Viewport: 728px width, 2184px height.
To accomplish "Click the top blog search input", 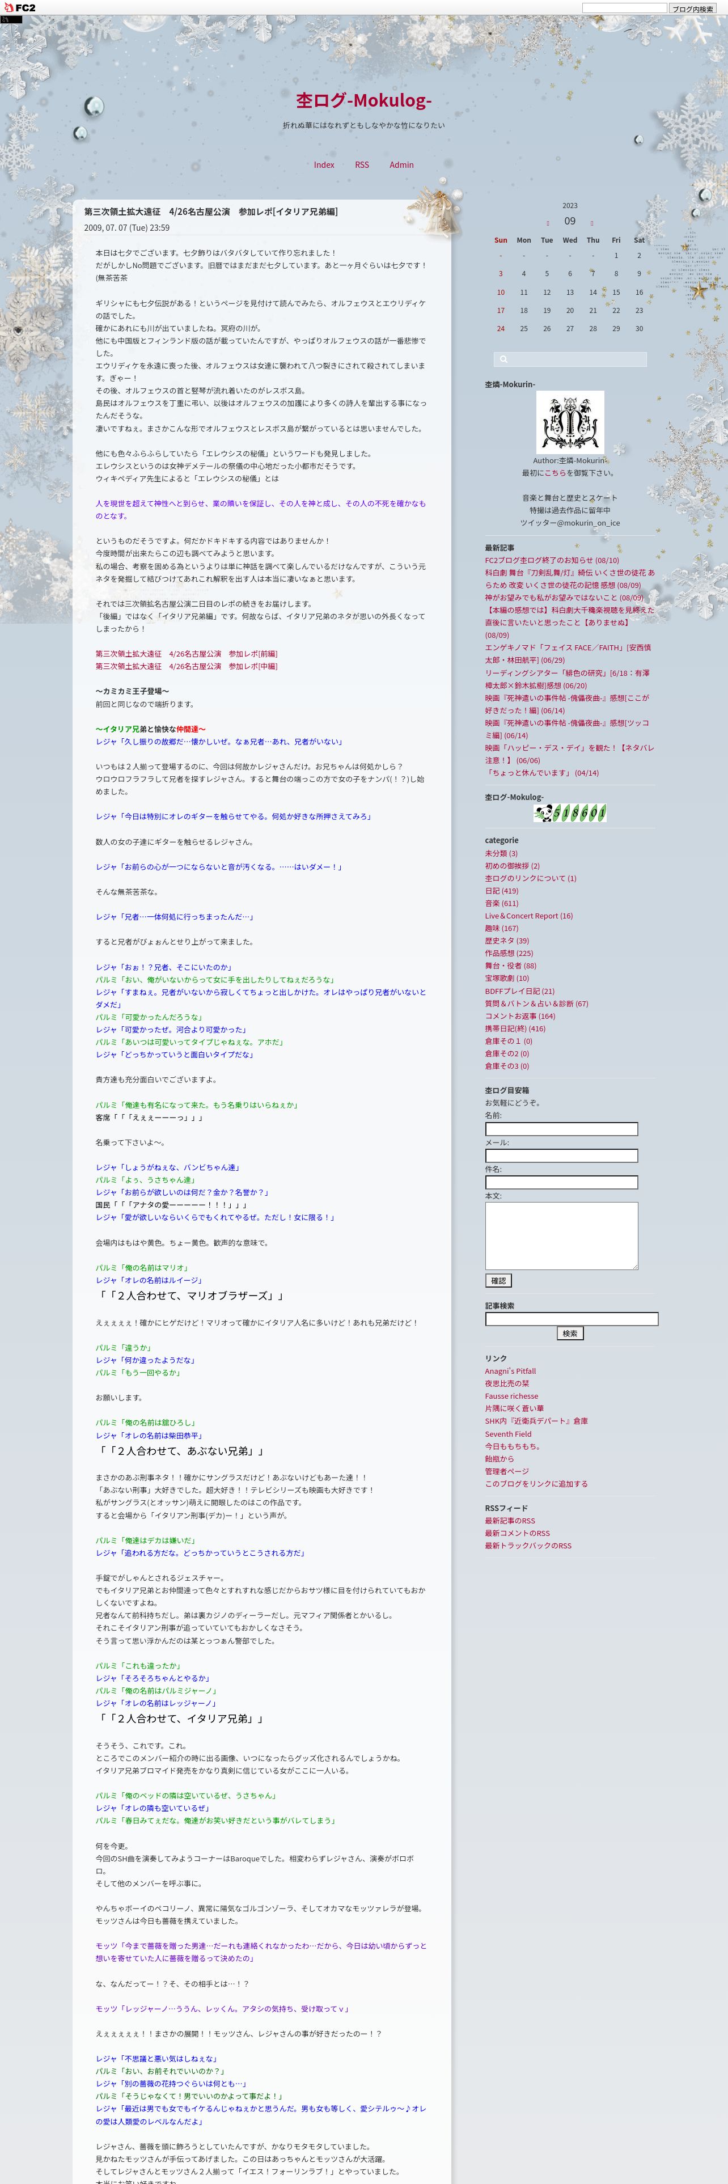I will click(625, 9).
